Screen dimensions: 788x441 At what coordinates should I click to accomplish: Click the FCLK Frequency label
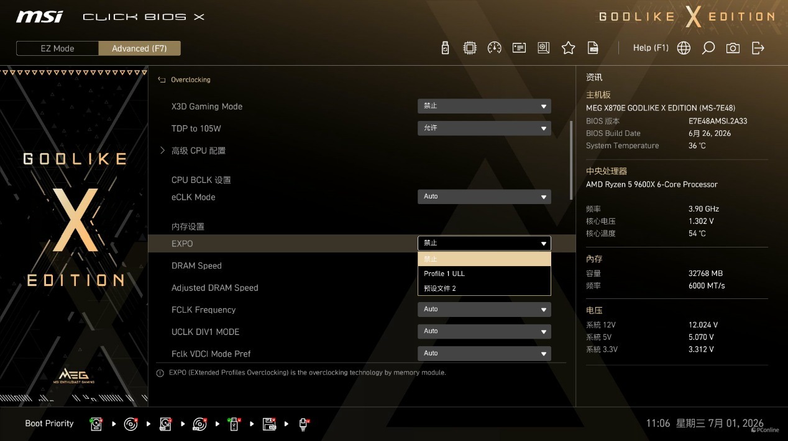pyautogui.click(x=204, y=310)
